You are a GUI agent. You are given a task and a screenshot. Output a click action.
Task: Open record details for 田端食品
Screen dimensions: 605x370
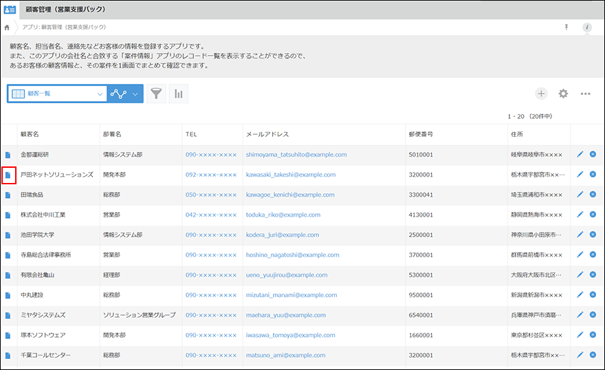[x=8, y=195]
